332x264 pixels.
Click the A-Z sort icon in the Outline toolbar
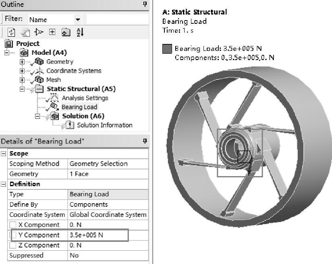(x=80, y=32)
